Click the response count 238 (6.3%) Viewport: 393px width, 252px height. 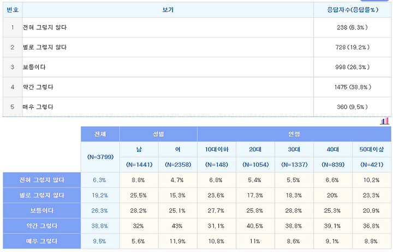pos(352,27)
